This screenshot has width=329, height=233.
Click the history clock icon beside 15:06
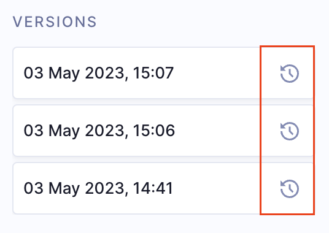tap(290, 131)
